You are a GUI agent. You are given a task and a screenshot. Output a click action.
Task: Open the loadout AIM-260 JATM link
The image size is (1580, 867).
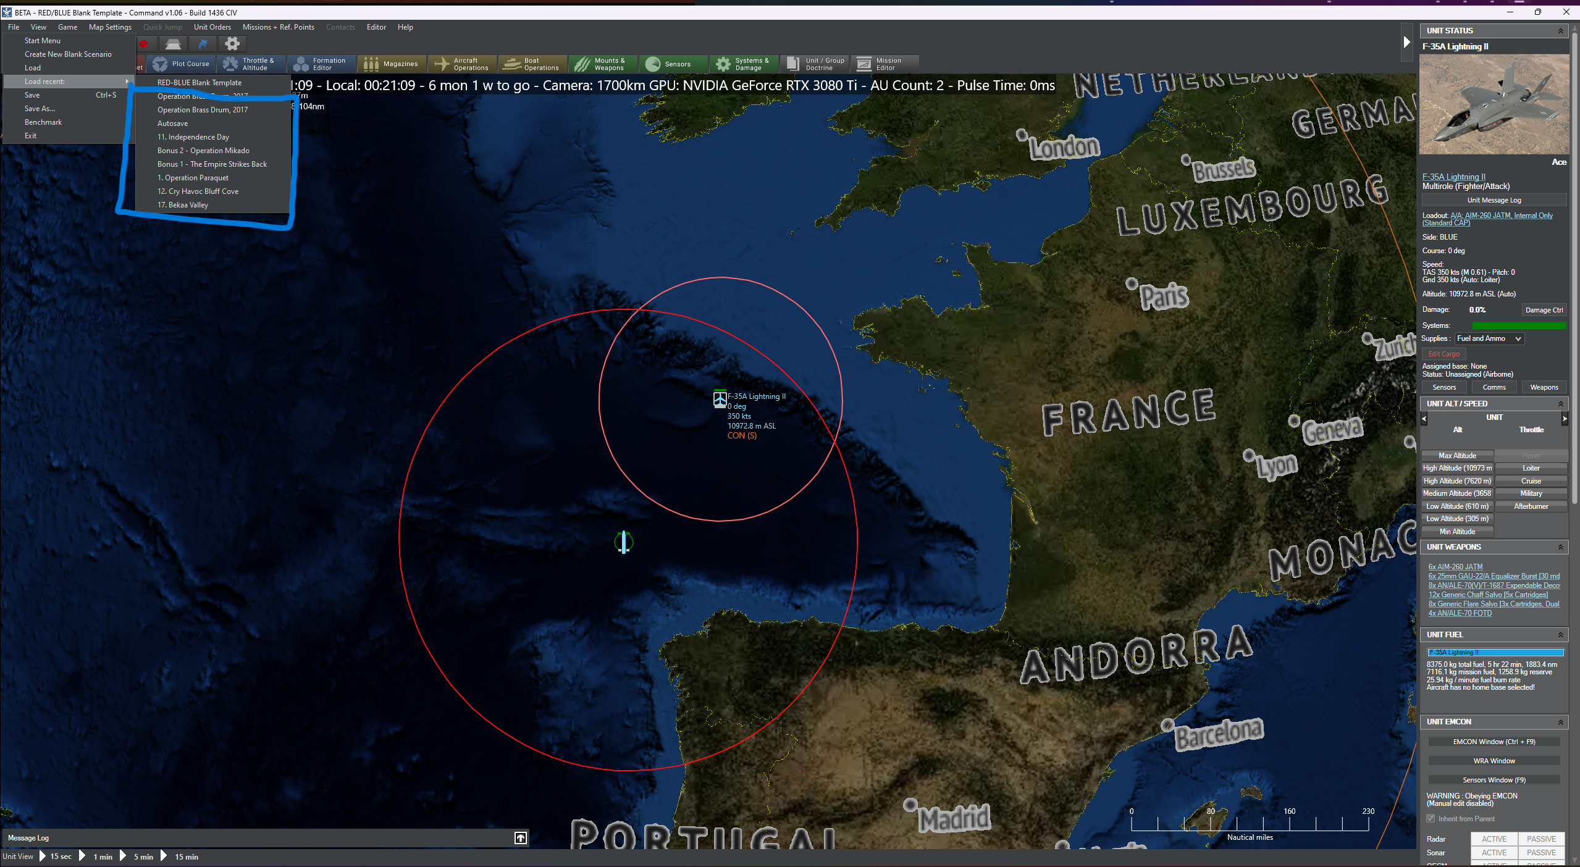1487,219
